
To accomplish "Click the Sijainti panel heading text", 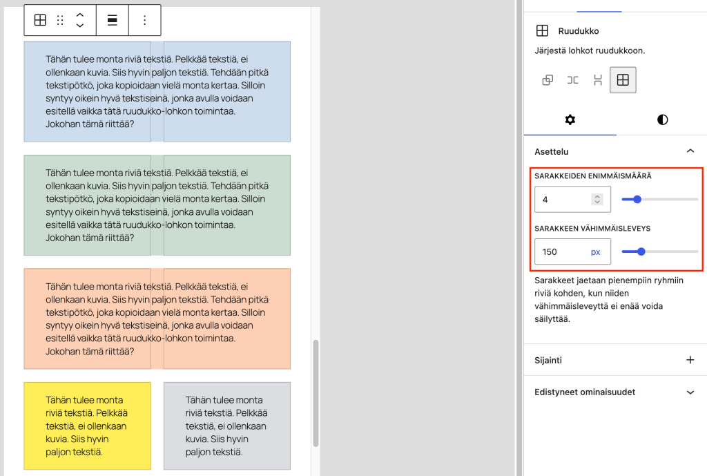I will click(x=548, y=360).
